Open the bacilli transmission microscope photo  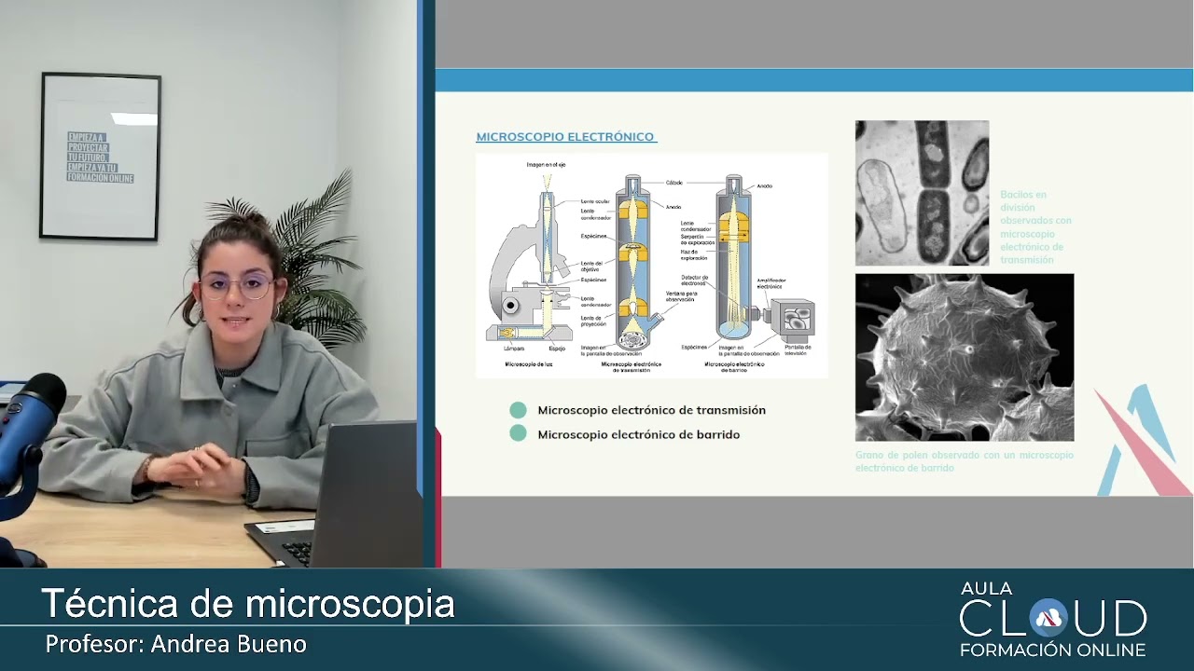click(x=922, y=193)
